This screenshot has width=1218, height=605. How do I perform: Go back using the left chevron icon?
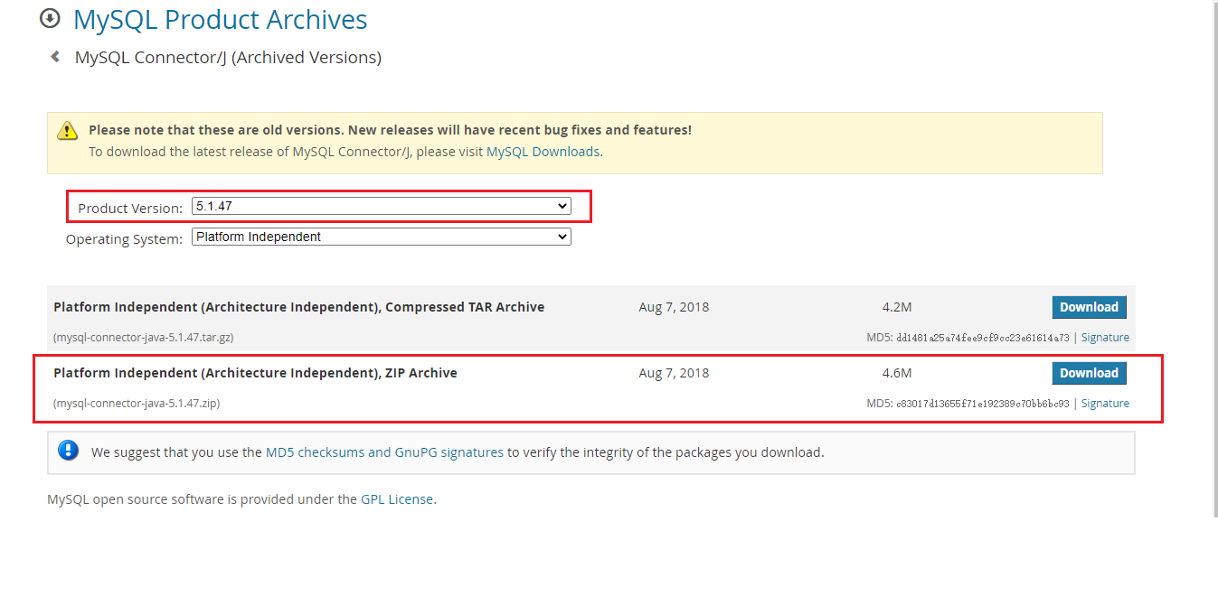point(55,57)
